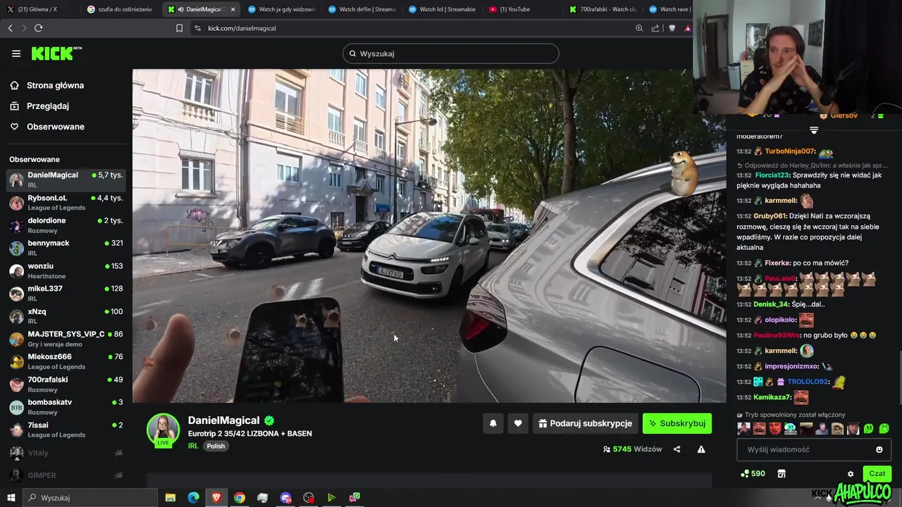Click username Gruby061 in chat
Viewport: 902px width, 507px height.
coord(770,216)
